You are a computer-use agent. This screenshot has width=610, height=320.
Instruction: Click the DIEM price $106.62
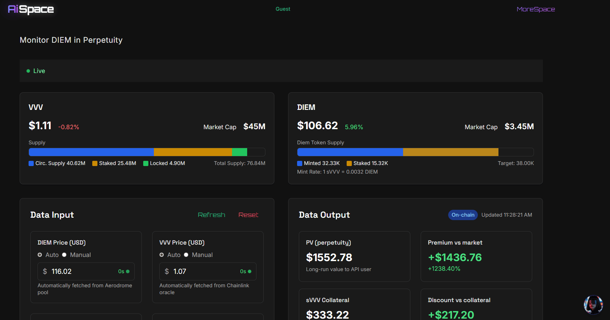tap(317, 126)
